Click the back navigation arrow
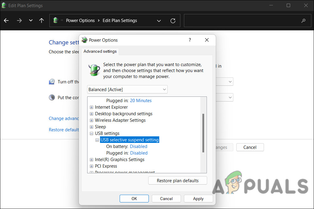 pyautogui.click(x=6, y=20)
